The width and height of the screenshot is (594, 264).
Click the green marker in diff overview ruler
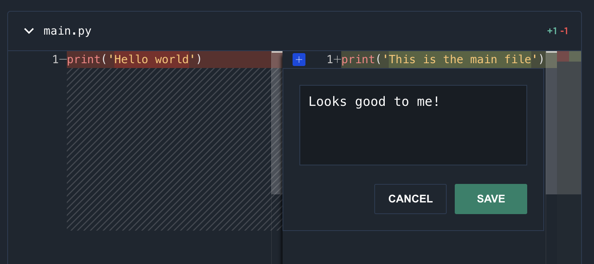(575, 56)
